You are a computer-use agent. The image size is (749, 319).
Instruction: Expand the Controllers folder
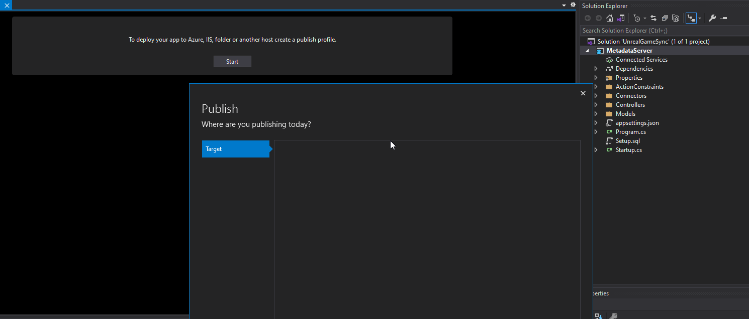(x=595, y=104)
